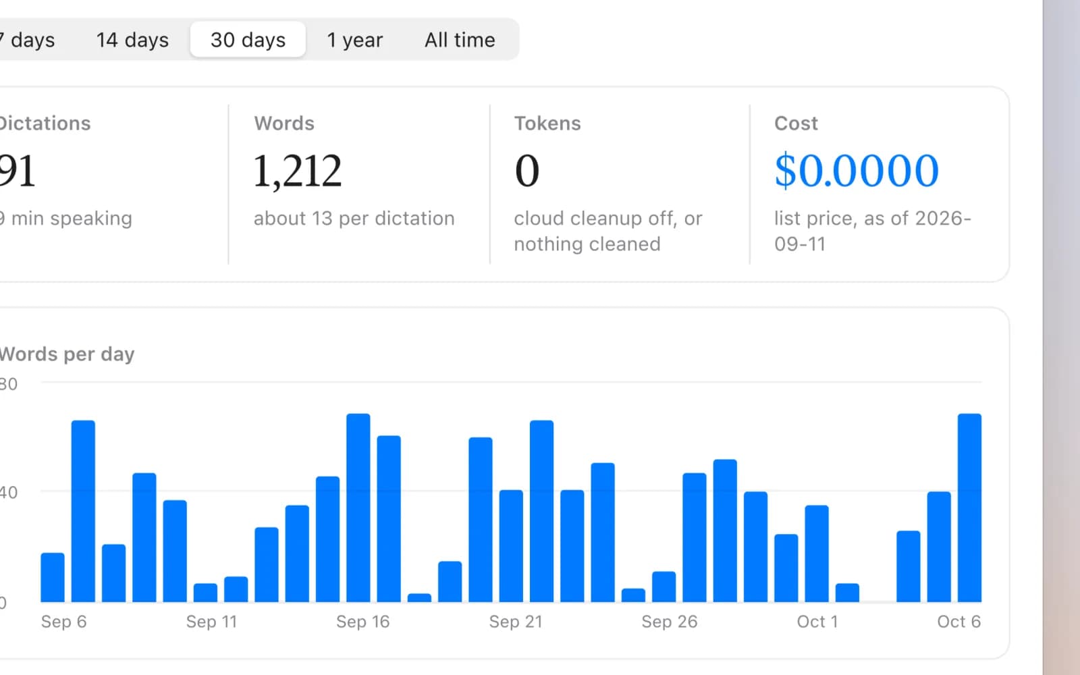Screen dimensions: 1080x675
Task: Click the Sep 16 axis label
Action: pos(362,622)
